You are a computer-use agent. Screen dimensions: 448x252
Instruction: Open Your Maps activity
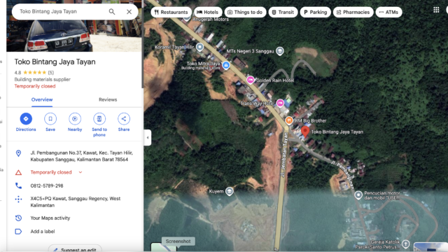50,218
